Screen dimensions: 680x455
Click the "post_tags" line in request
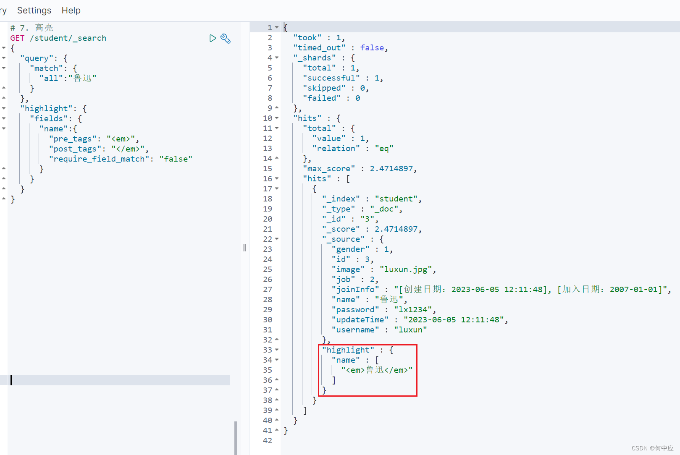point(99,149)
